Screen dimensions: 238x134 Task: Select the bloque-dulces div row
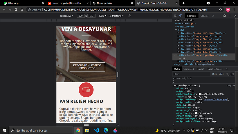click(204, 52)
